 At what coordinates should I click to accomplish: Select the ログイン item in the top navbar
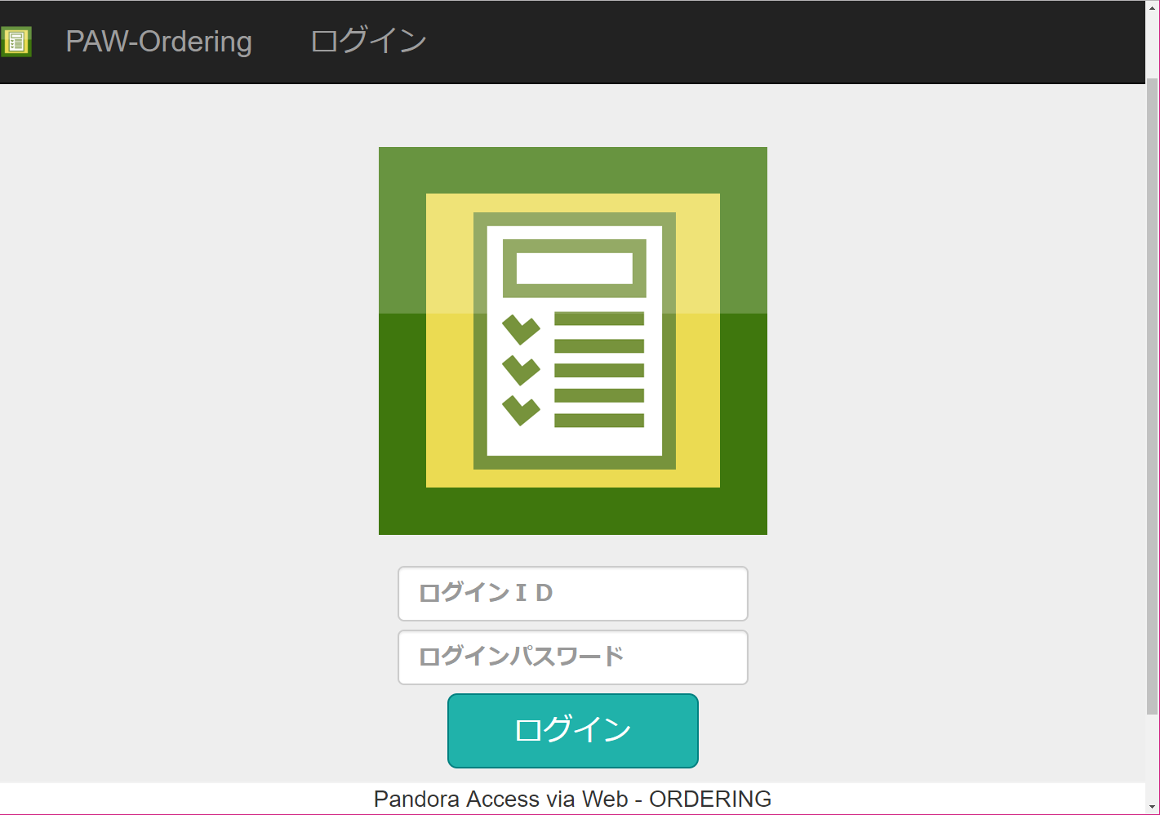[369, 41]
